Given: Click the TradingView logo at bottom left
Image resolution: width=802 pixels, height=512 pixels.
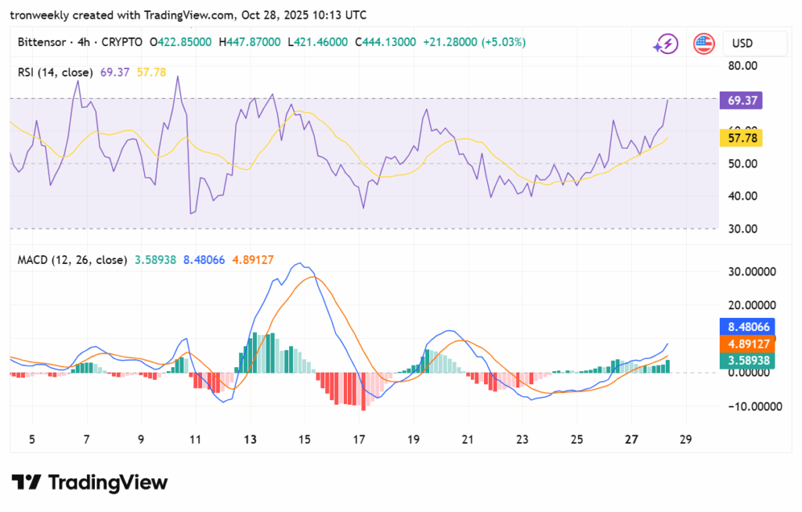Looking at the screenshot, I should point(89,482).
